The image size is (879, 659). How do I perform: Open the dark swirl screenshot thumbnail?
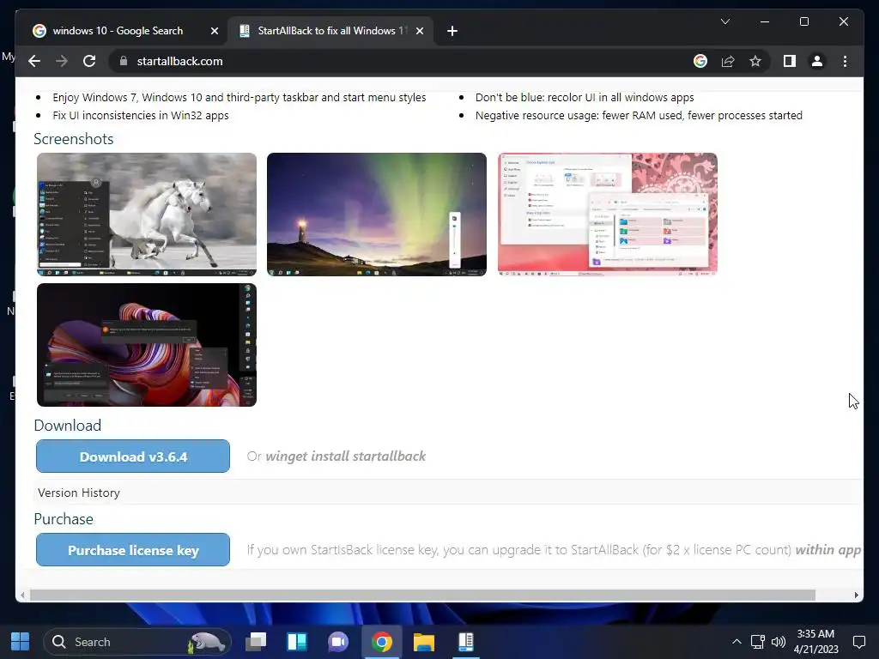(147, 345)
